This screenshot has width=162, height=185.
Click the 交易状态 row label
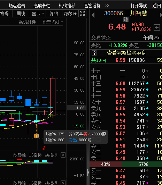pos(101,38)
